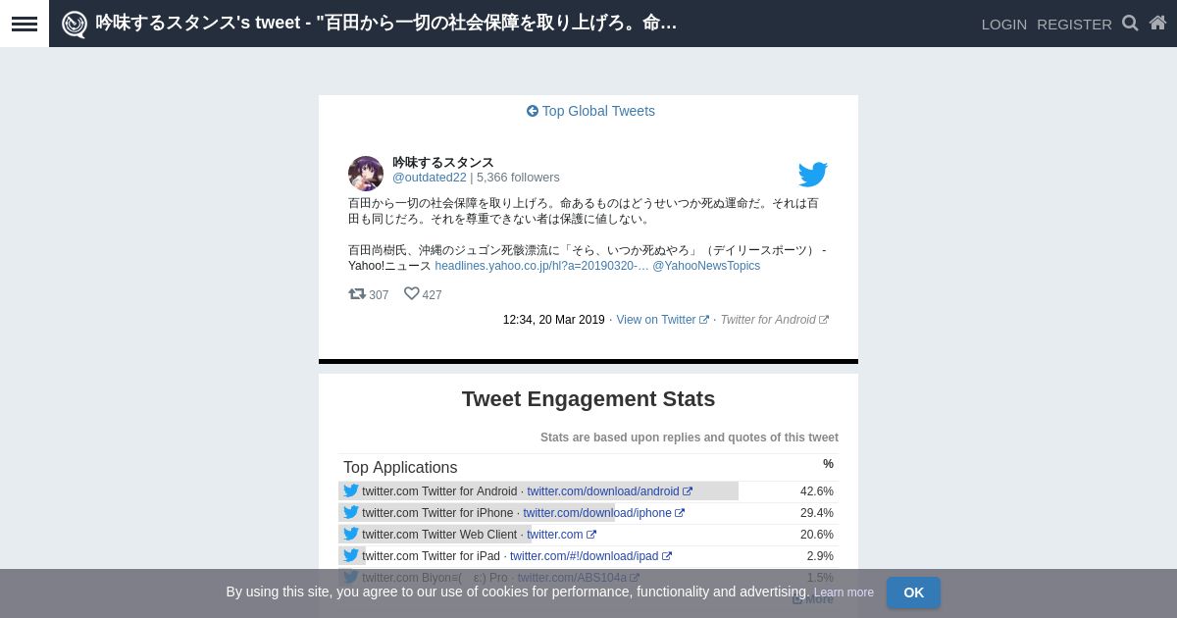Click the Twitter bird icon in the tweet
Screen dimensions: 1177x618
click(x=813, y=175)
